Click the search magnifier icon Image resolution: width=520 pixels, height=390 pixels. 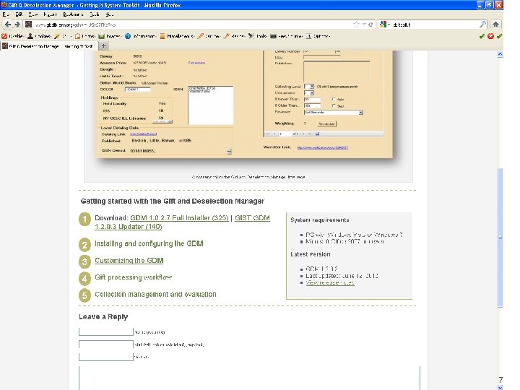[x=483, y=25]
